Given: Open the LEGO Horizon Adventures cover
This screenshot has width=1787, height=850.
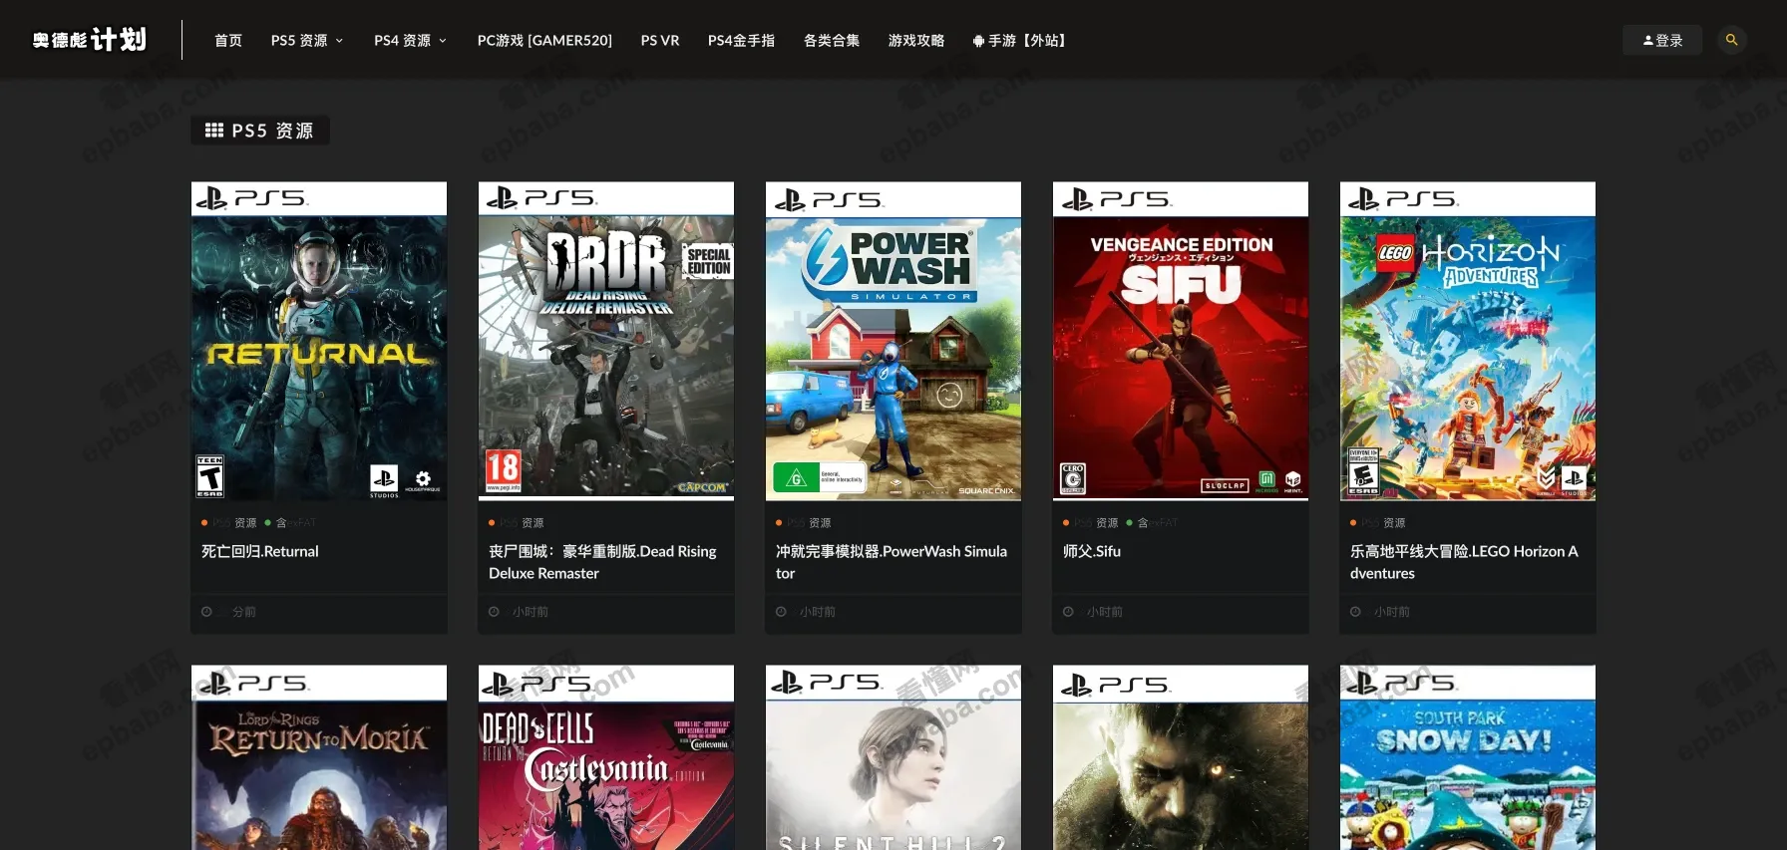Looking at the screenshot, I should [1468, 341].
